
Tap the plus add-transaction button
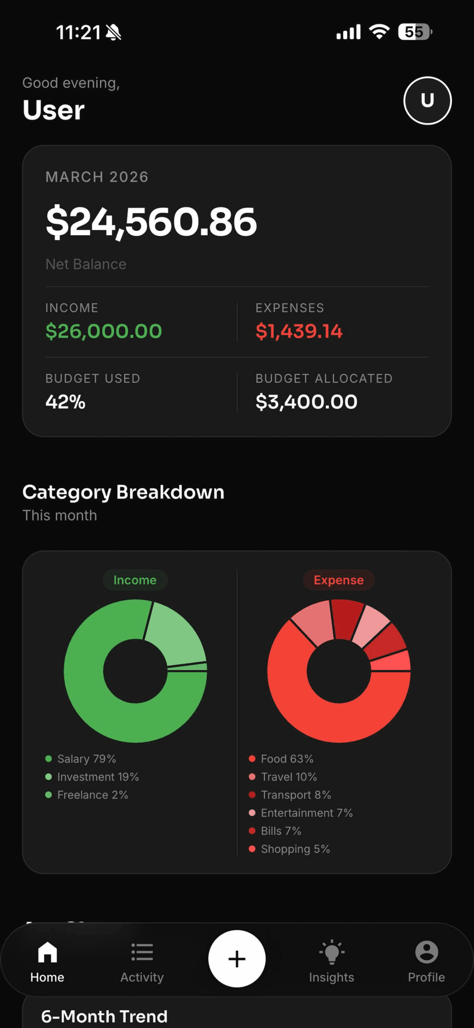point(237,959)
